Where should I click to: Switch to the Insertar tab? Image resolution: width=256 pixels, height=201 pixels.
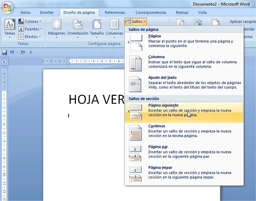tap(47, 12)
